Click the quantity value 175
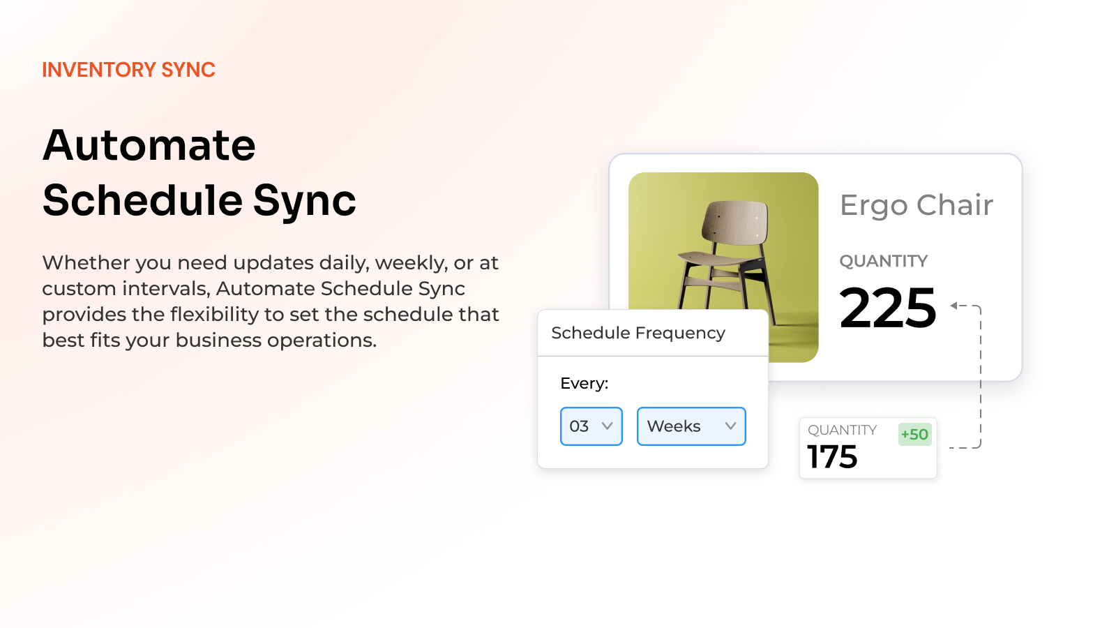1116x628 pixels. click(832, 457)
